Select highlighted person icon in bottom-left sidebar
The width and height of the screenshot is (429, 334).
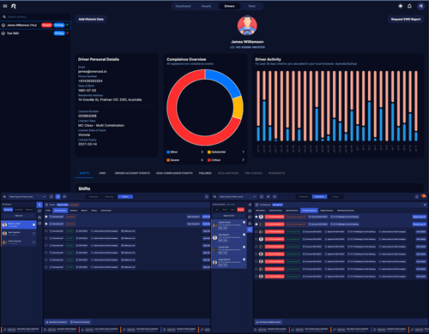click(x=39, y=205)
